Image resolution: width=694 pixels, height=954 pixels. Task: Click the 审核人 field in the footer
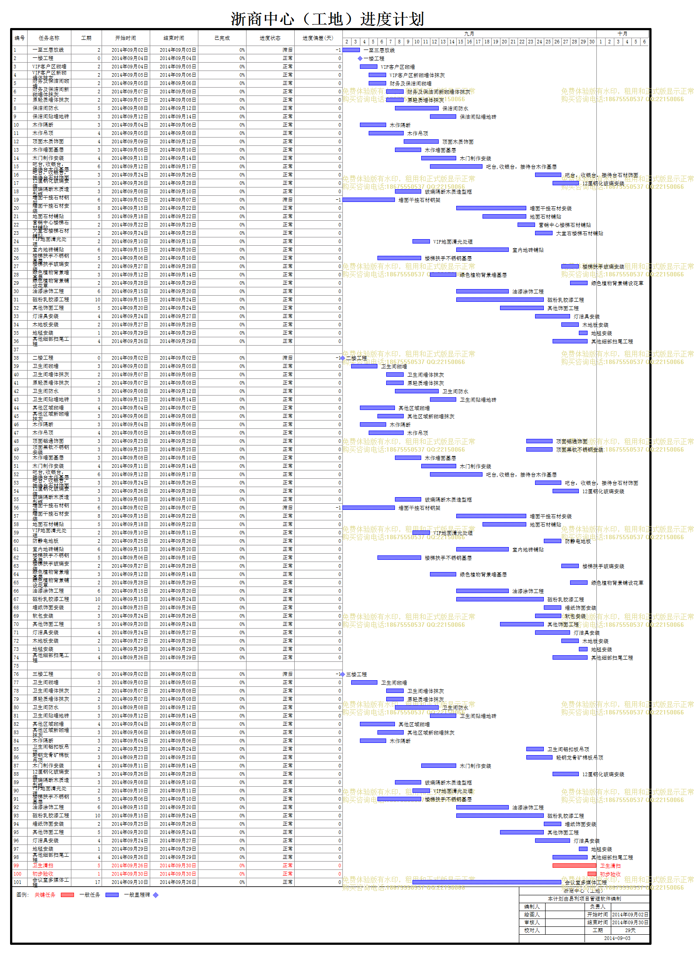(532, 922)
